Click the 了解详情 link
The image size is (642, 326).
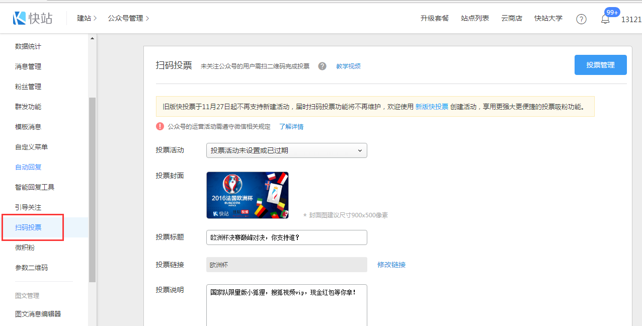click(291, 127)
